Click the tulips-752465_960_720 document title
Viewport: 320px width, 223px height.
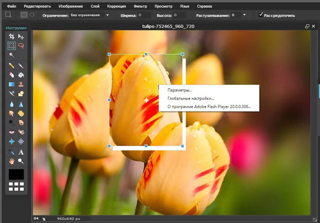(168, 26)
